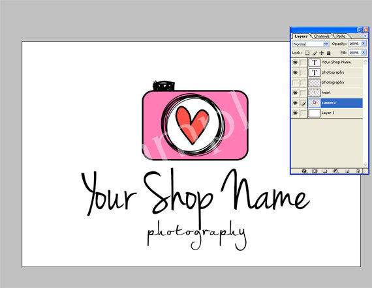
Task: Hide the photography text layer via eye icon
Action: click(295, 72)
